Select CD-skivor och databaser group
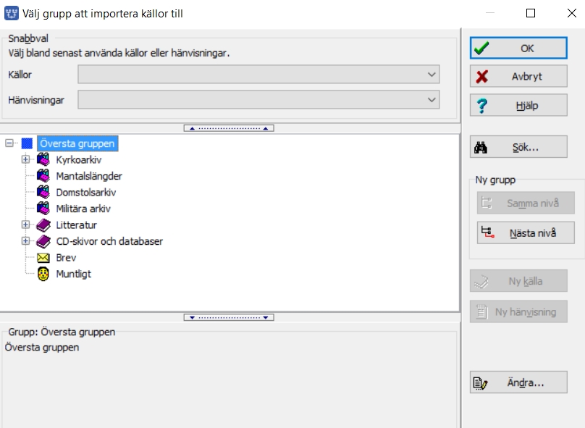 [109, 241]
